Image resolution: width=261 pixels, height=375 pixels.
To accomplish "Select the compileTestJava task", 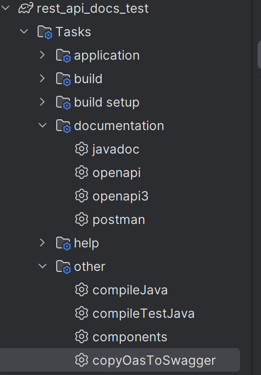I will tap(144, 313).
